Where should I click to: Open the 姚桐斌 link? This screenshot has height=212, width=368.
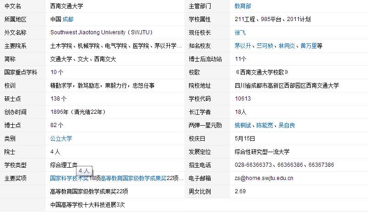click(243, 125)
